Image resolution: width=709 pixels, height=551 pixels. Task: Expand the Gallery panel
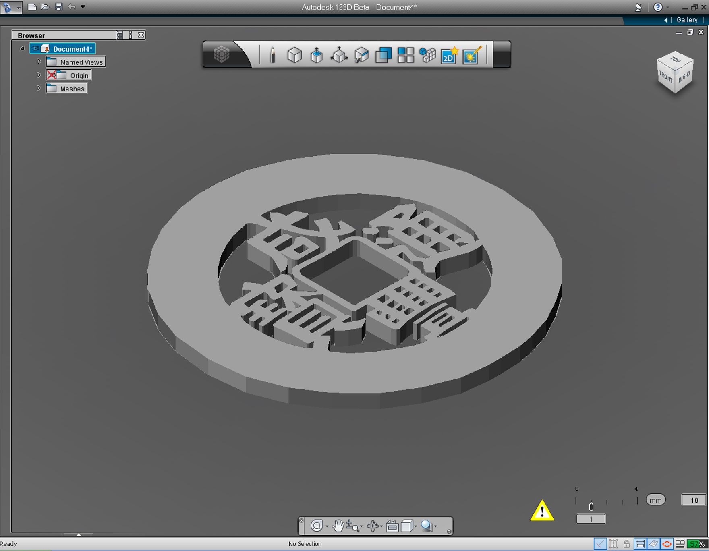686,20
